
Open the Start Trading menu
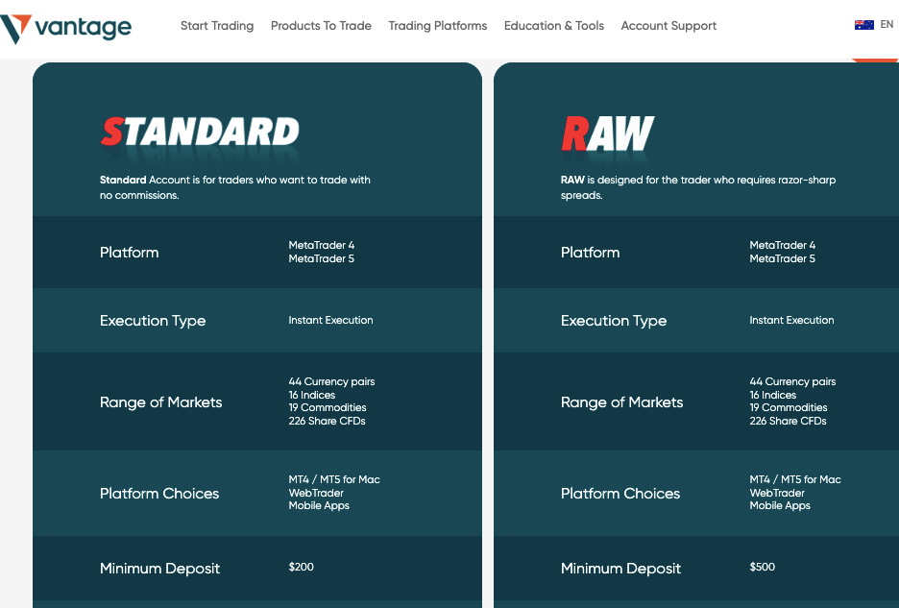pyautogui.click(x=217, y=26)
